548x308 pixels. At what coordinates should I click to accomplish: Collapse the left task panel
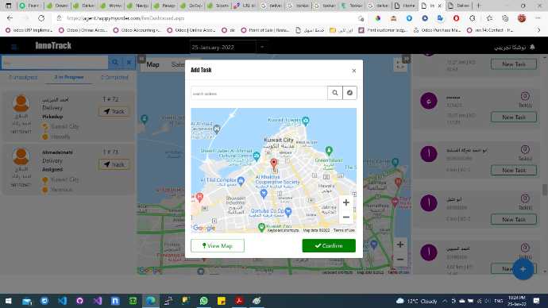pyautogui.click(x=141, y=59)
